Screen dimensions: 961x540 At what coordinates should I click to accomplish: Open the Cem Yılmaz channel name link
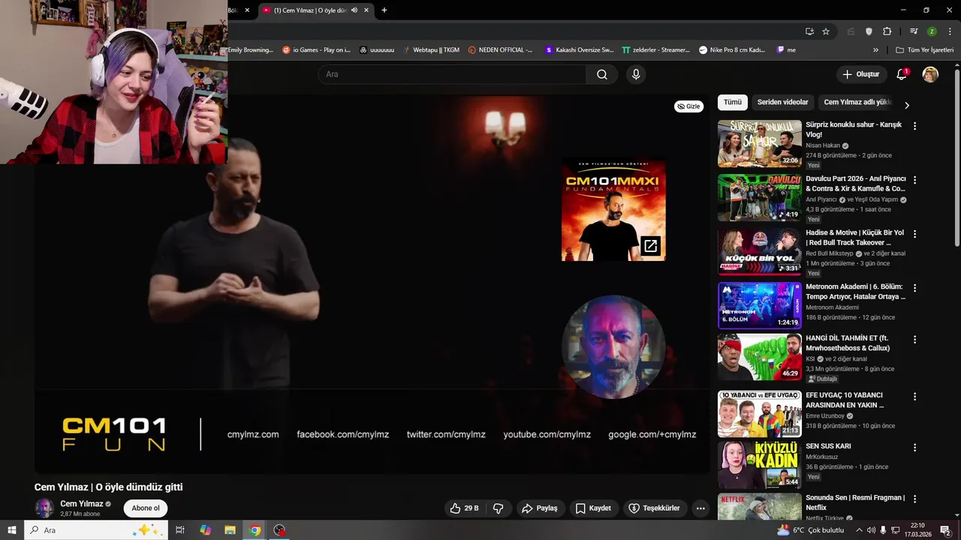pyautogui.click(x=82, y=504)
